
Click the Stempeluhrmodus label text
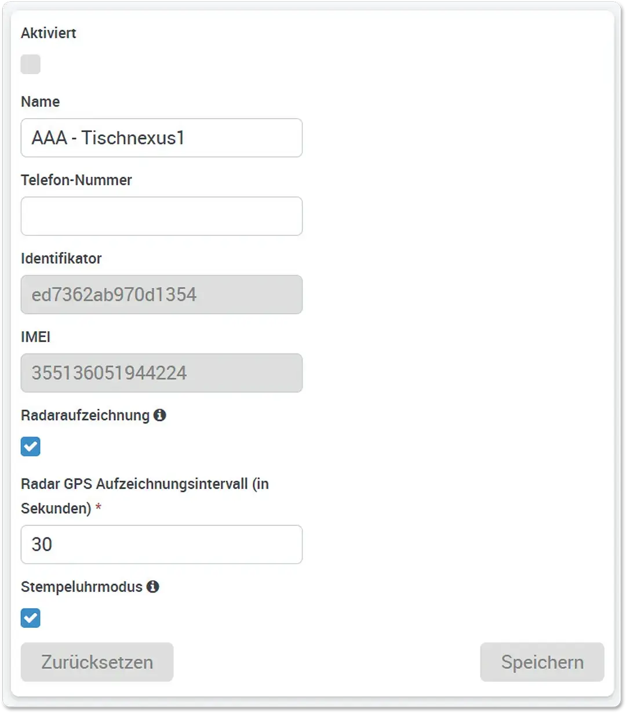82,587
